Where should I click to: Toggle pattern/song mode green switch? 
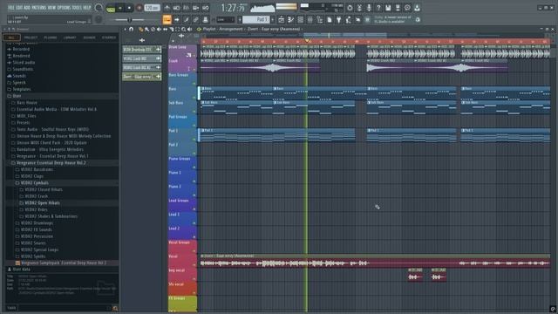click(111, 9)
